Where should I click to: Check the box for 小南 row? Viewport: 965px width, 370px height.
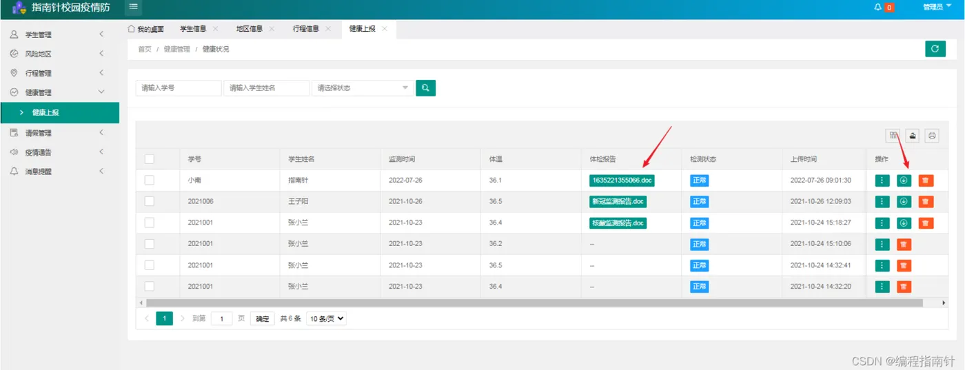click(150, 181)
